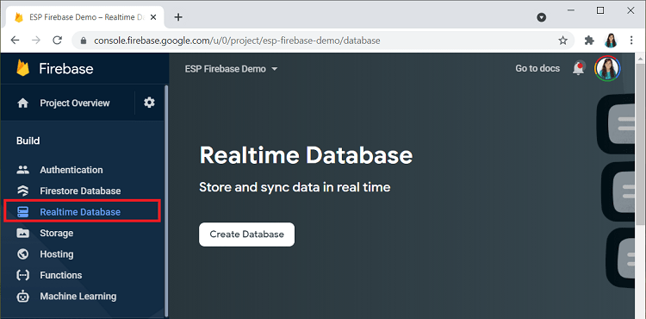The width and height of the screenshot is (646, 319).
Task: Click the Hosting globe icon
Action: 23,253
